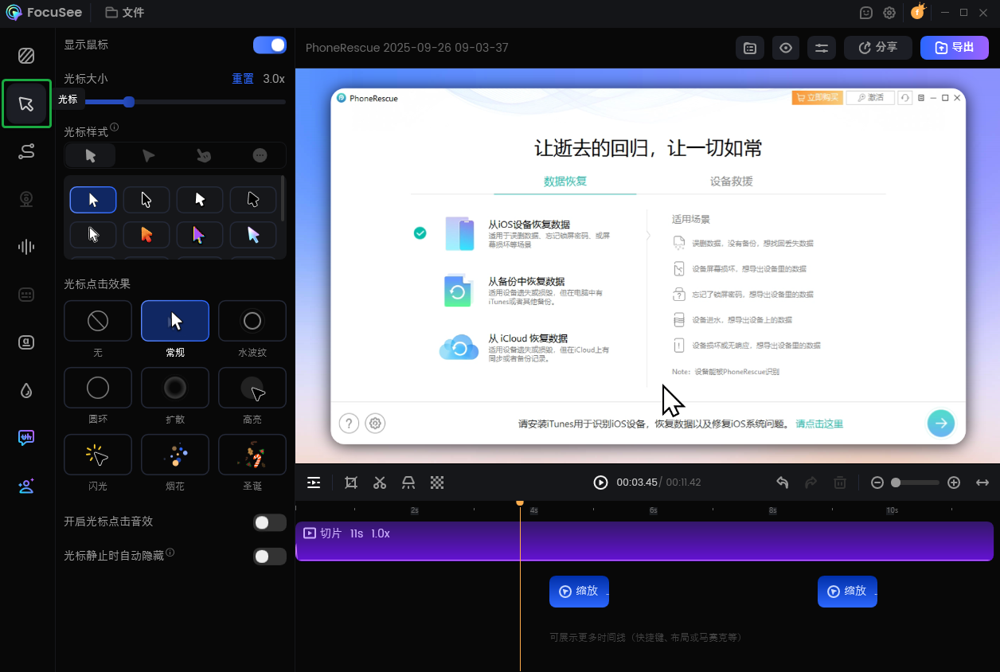Click 重置 to reset cursor size
1000x672 pixels.
tap(243, 79)
